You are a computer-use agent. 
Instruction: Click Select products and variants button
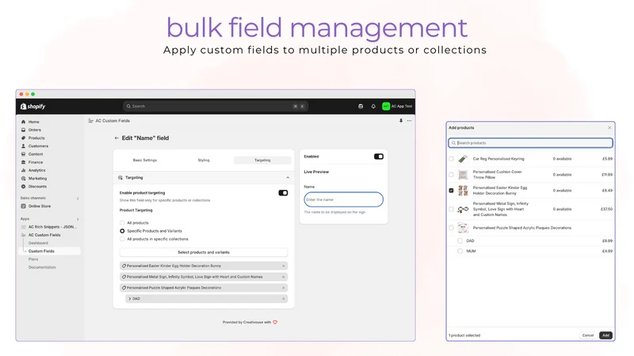point(204,252)
